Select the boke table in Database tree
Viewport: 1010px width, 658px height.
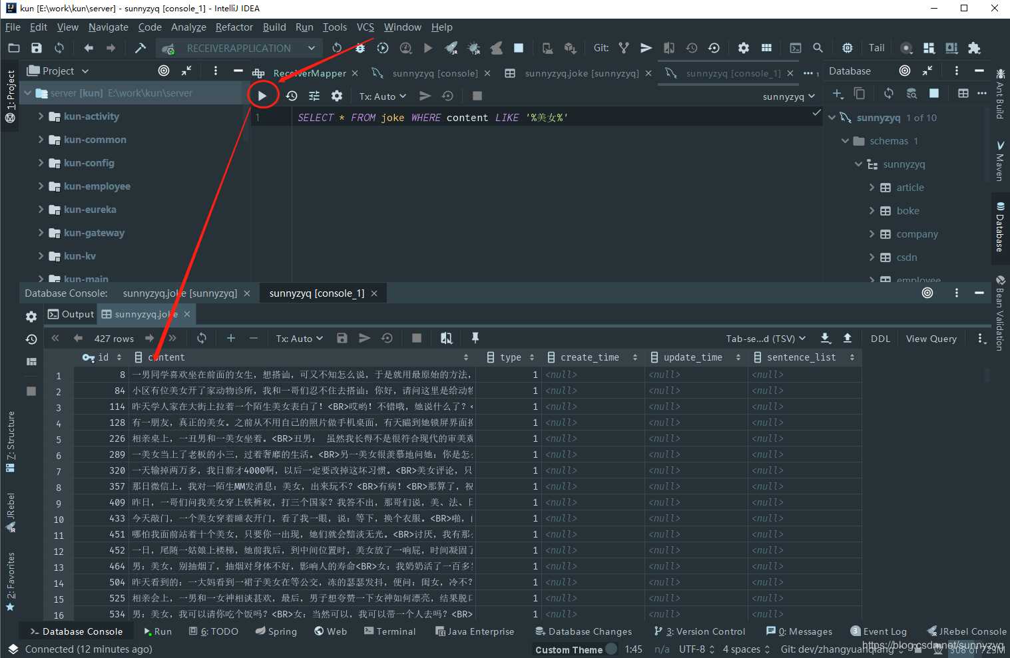pos(907,211)
